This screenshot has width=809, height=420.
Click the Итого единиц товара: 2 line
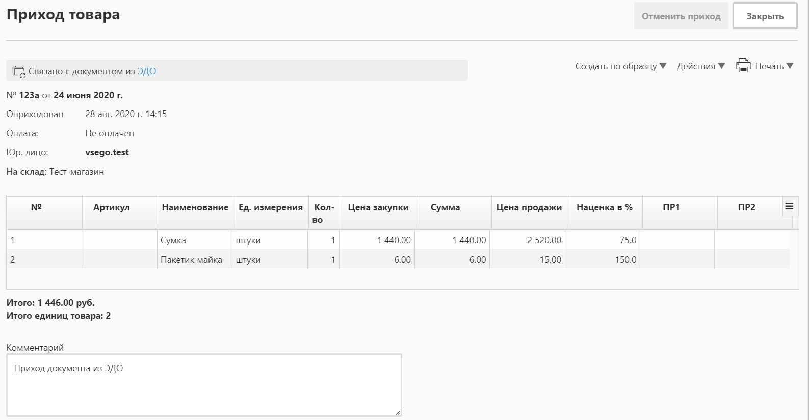59,316
